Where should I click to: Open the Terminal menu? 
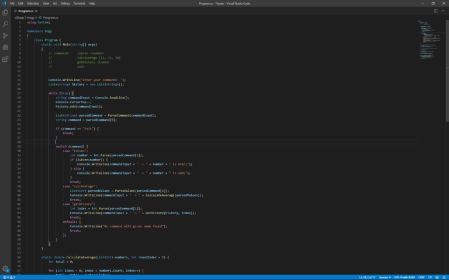point(78,3)
